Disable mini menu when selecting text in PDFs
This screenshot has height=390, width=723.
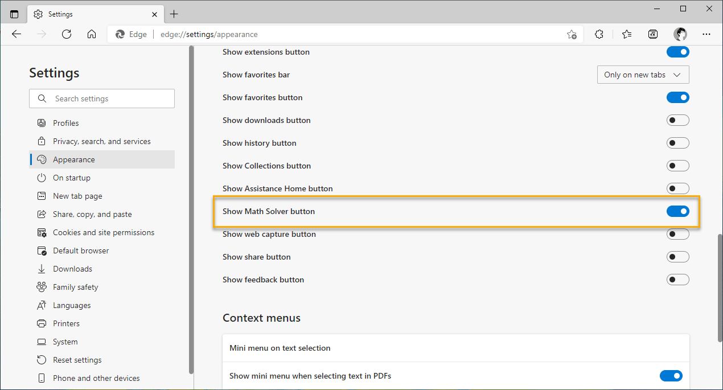(671, 376)
